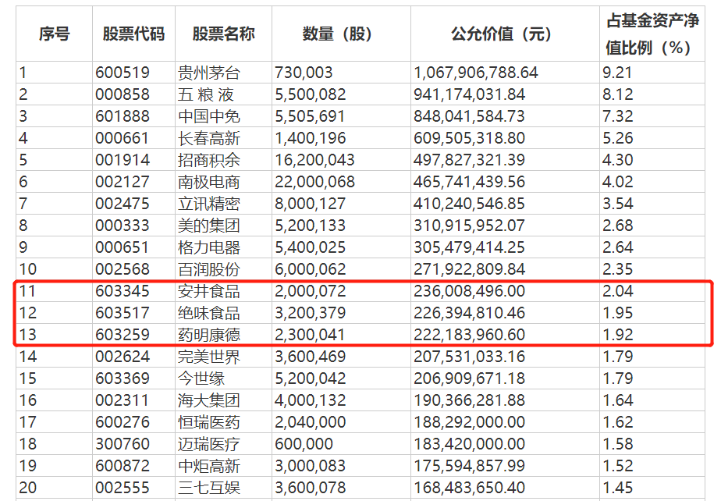Click ratio value 1.64
This screenshot has width=721, height=501.
click(617, 400)
